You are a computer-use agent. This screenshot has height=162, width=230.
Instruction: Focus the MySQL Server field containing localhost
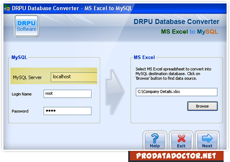[x=74, y=77]
